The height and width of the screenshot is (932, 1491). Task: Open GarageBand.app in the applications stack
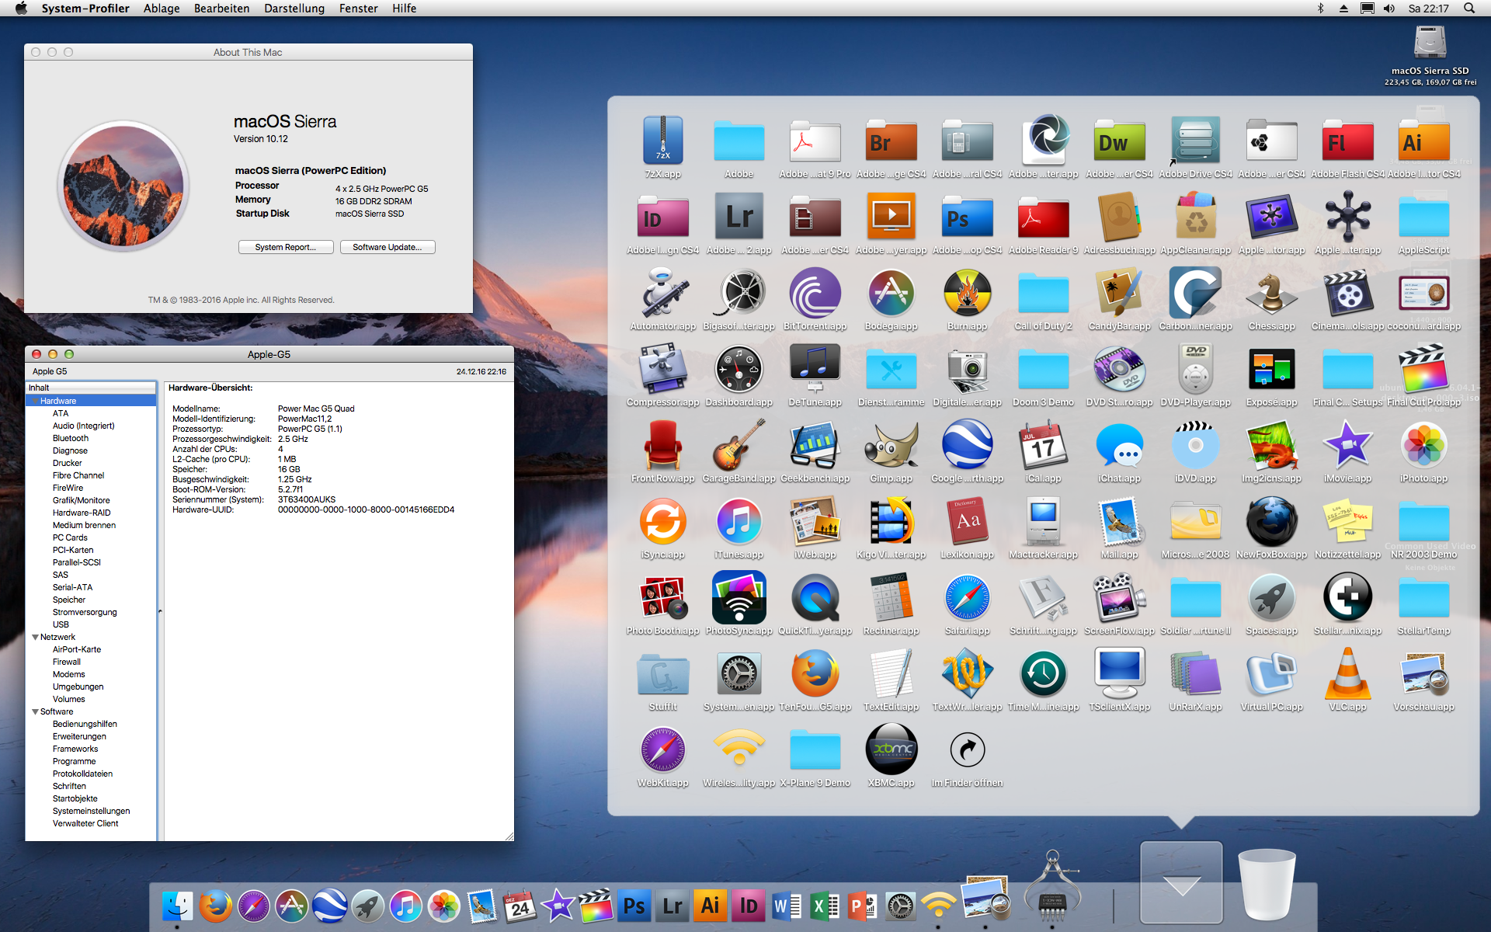[x=739, y=447]
